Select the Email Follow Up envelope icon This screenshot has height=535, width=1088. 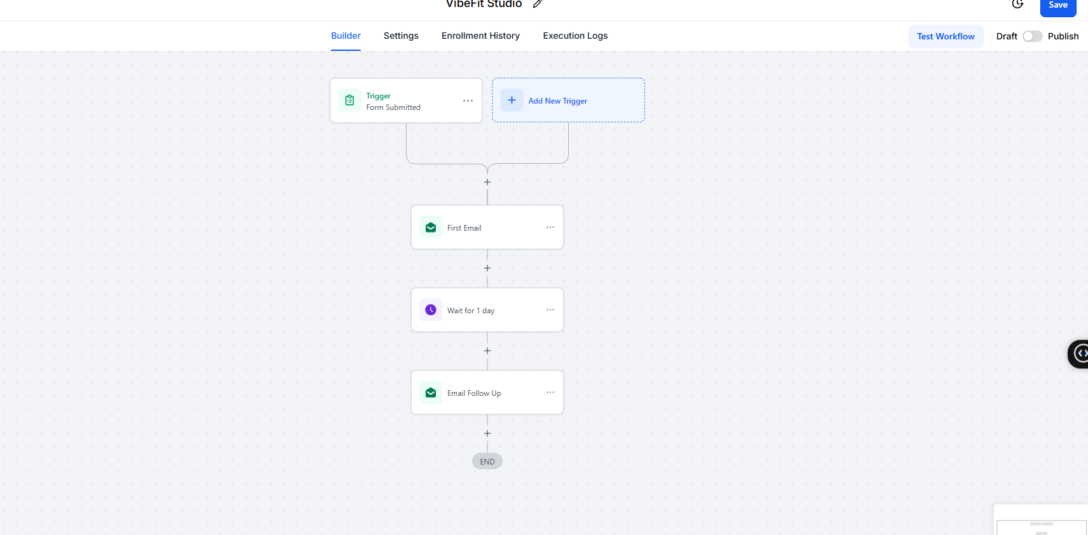(431, 393)
